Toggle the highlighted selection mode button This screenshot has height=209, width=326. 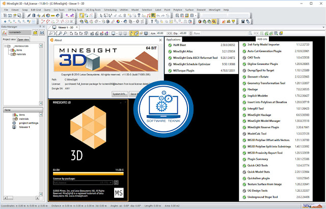pos(81,16)
